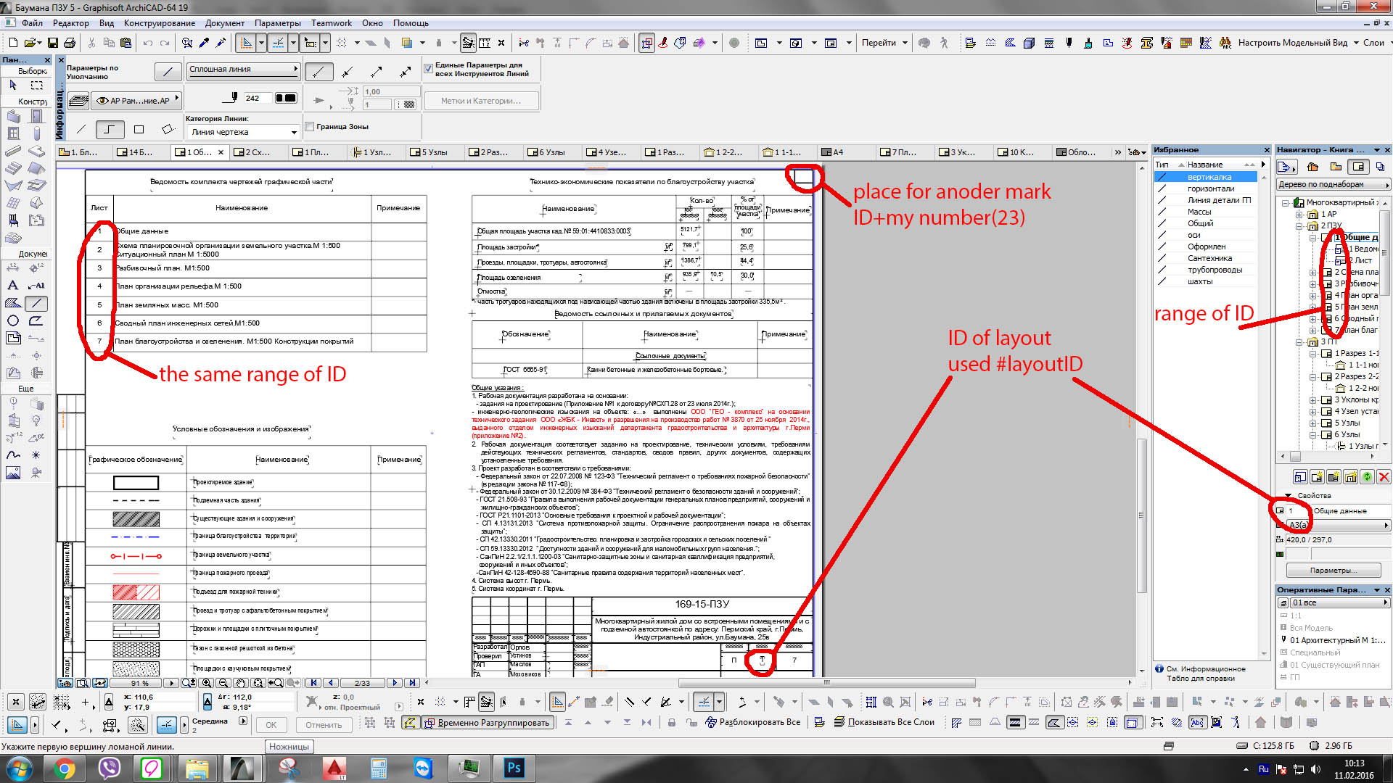Toggle layer visibility eye on AP layer button

coord(103,101)
